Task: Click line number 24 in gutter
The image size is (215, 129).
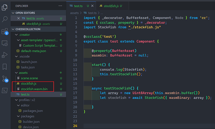Action: pos(75,126)
